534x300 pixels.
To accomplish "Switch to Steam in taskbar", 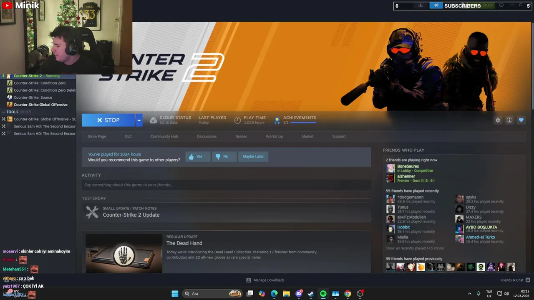I will tap(311, 294).
